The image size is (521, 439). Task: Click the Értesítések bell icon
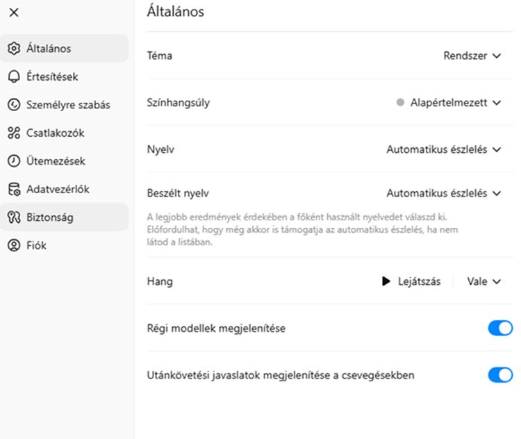pyautogui.click(x=14, y=77)
